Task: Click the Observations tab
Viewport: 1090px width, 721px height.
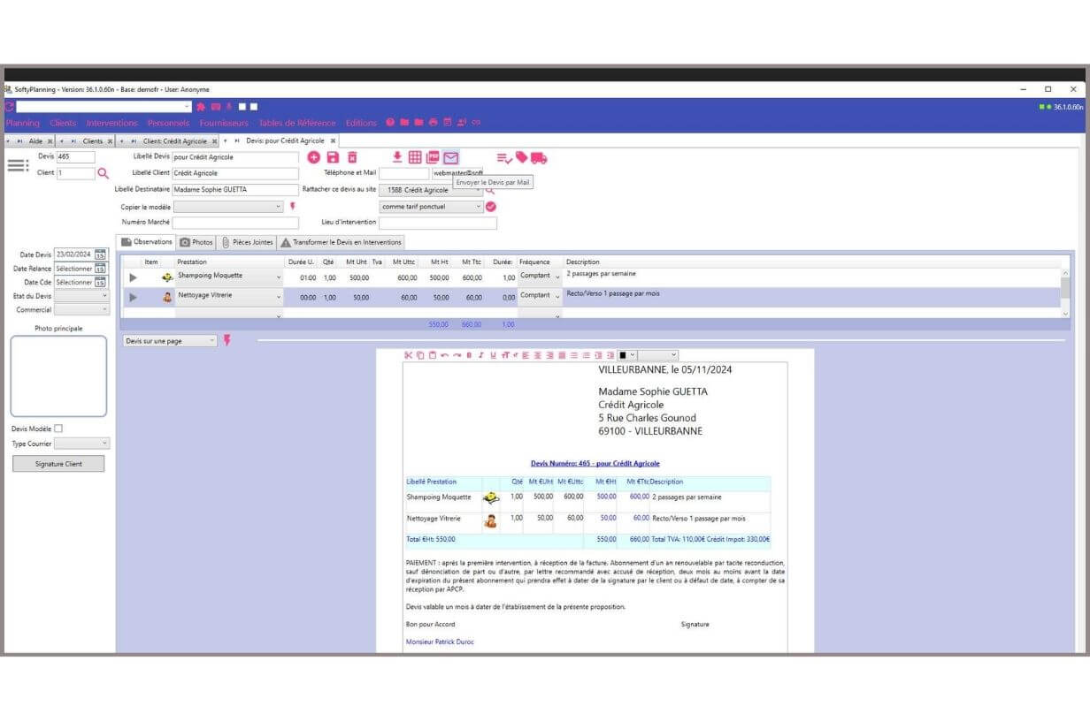Action: [147, 242]
